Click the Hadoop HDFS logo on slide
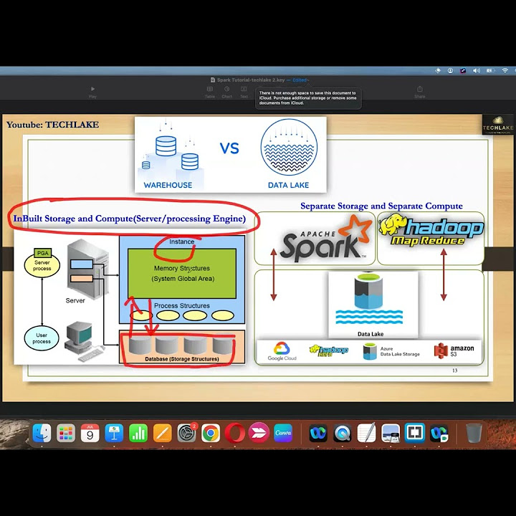Screen dimensions: 516x516 (329, 350)
